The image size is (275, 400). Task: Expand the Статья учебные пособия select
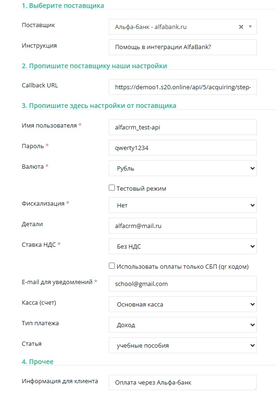pyautogui.click(x=183, y=345)
